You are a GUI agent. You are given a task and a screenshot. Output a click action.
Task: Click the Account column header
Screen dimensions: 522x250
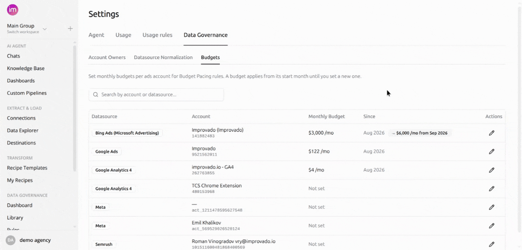[x=201, y=117]
